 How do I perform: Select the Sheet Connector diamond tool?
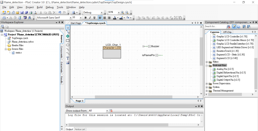coord(68,36)
